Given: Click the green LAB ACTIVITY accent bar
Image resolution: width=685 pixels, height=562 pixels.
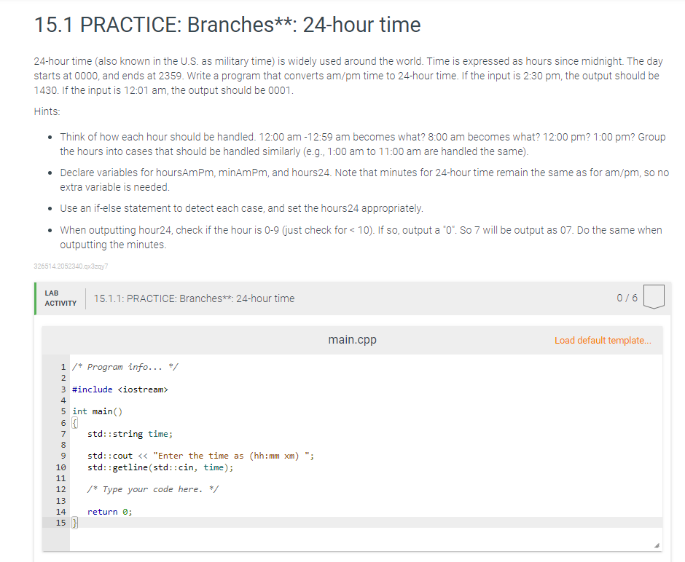Looking at the screenshot, I should [34, 297].
